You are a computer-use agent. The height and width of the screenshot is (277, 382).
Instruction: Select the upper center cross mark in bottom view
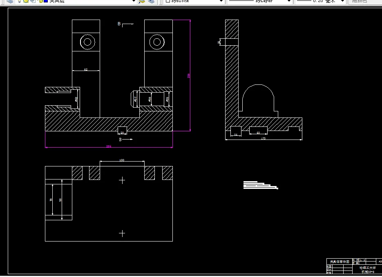click(x=122, y=180)
